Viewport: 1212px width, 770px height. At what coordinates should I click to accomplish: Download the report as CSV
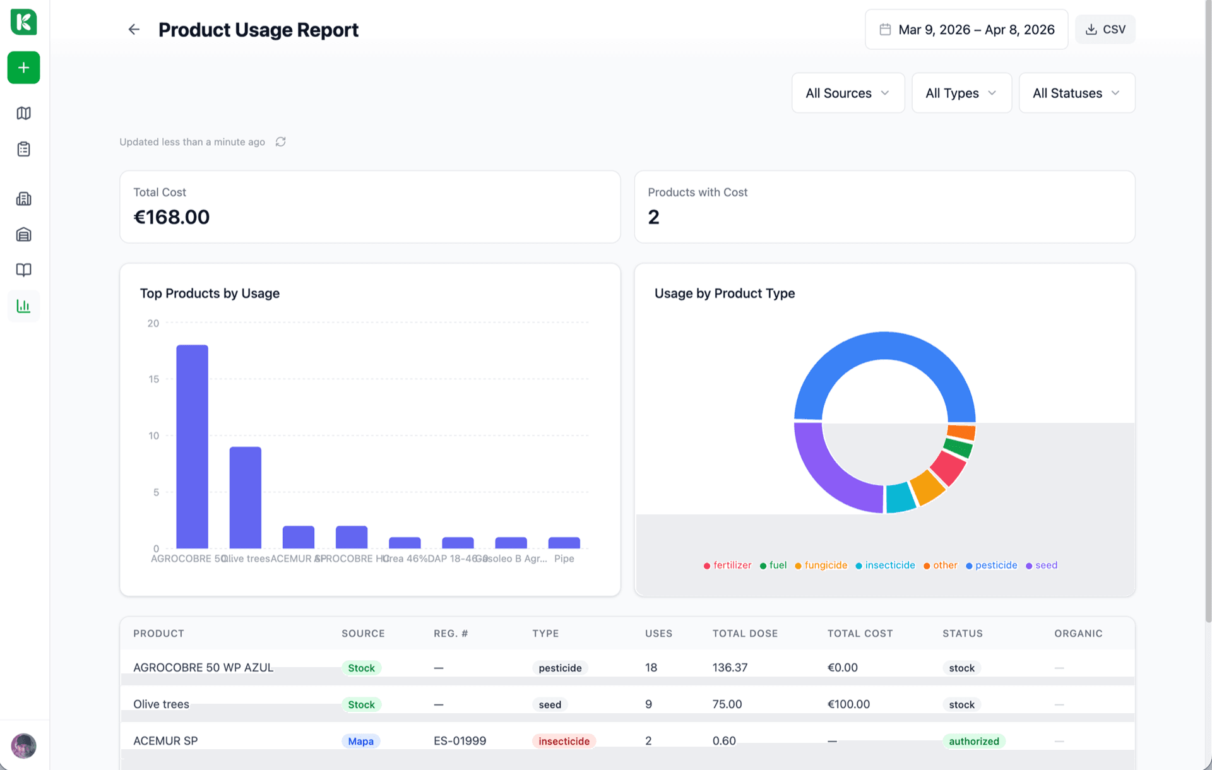point(1105,29)
